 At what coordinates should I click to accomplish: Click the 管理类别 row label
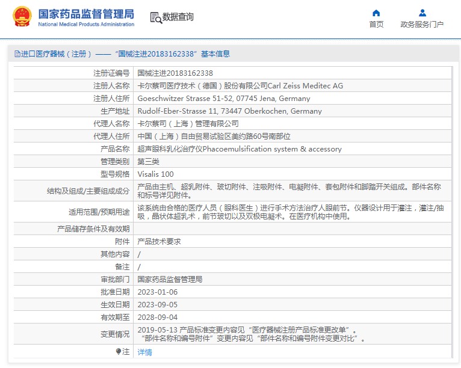pyautogui.click(x=115, y=162)
